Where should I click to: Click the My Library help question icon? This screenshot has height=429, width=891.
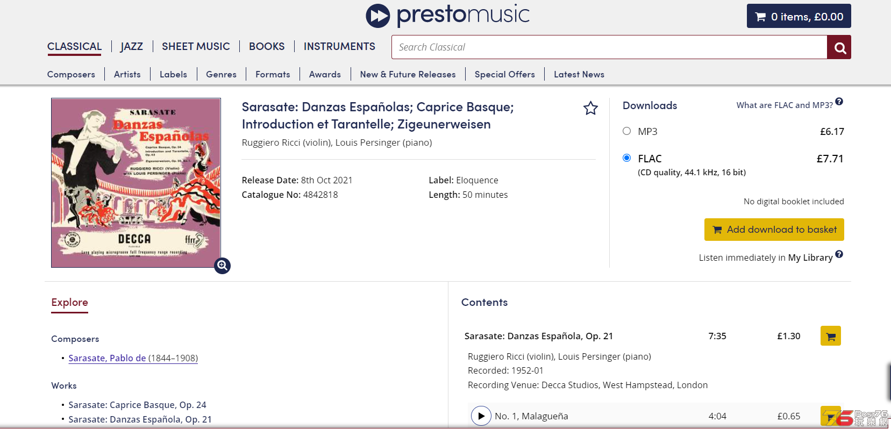(839, 254)
